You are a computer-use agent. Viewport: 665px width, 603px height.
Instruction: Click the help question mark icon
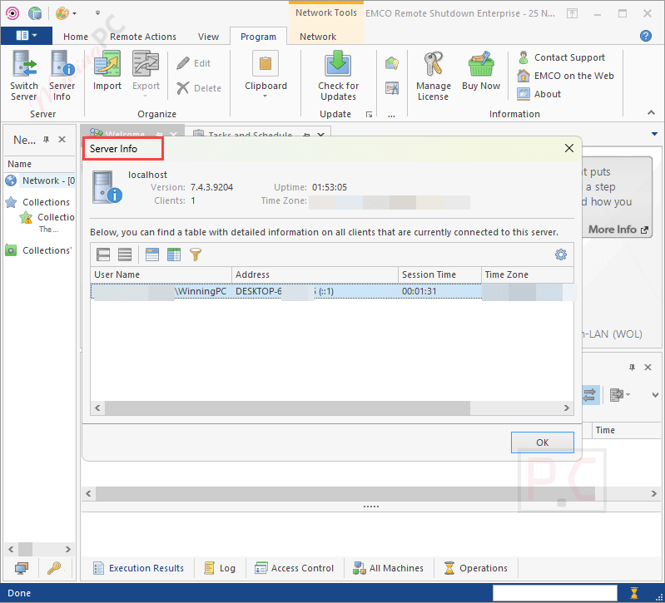pyautogui.click(x=646, y=36)
